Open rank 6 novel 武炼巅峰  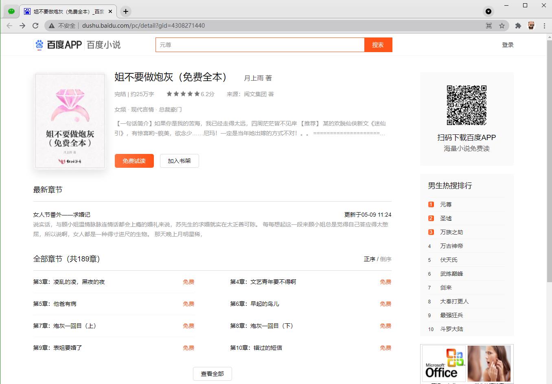pyautogui.click(x=451, y=274)
